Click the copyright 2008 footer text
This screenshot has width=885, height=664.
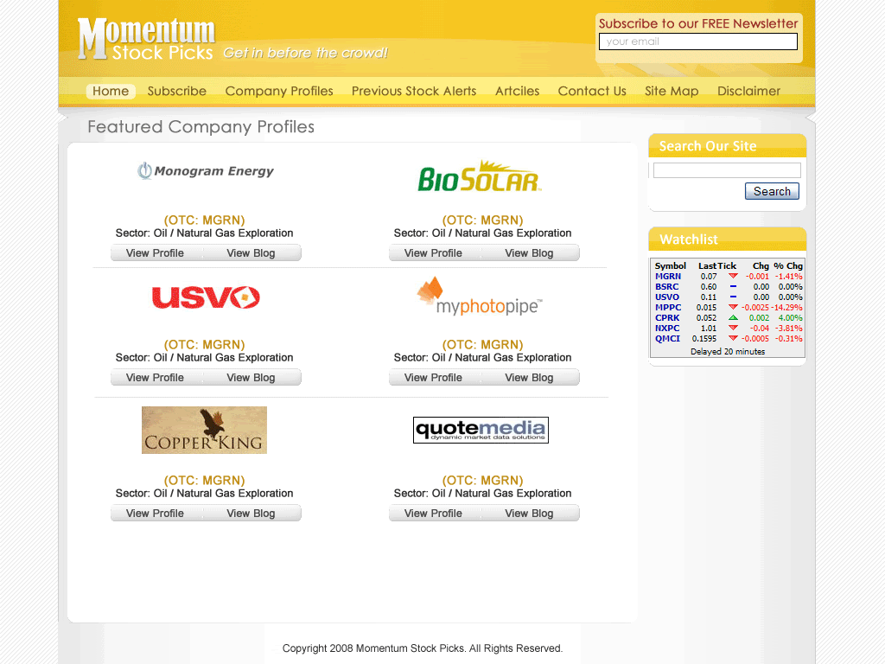[422, 648]
